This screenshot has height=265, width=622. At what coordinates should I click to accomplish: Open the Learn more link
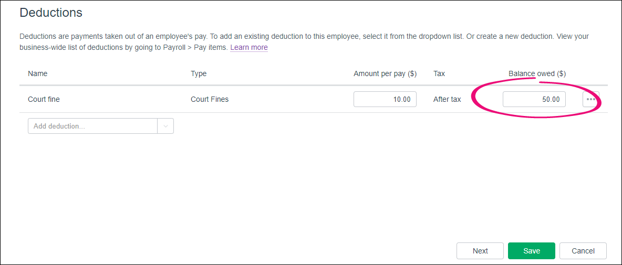click(248, 48)
